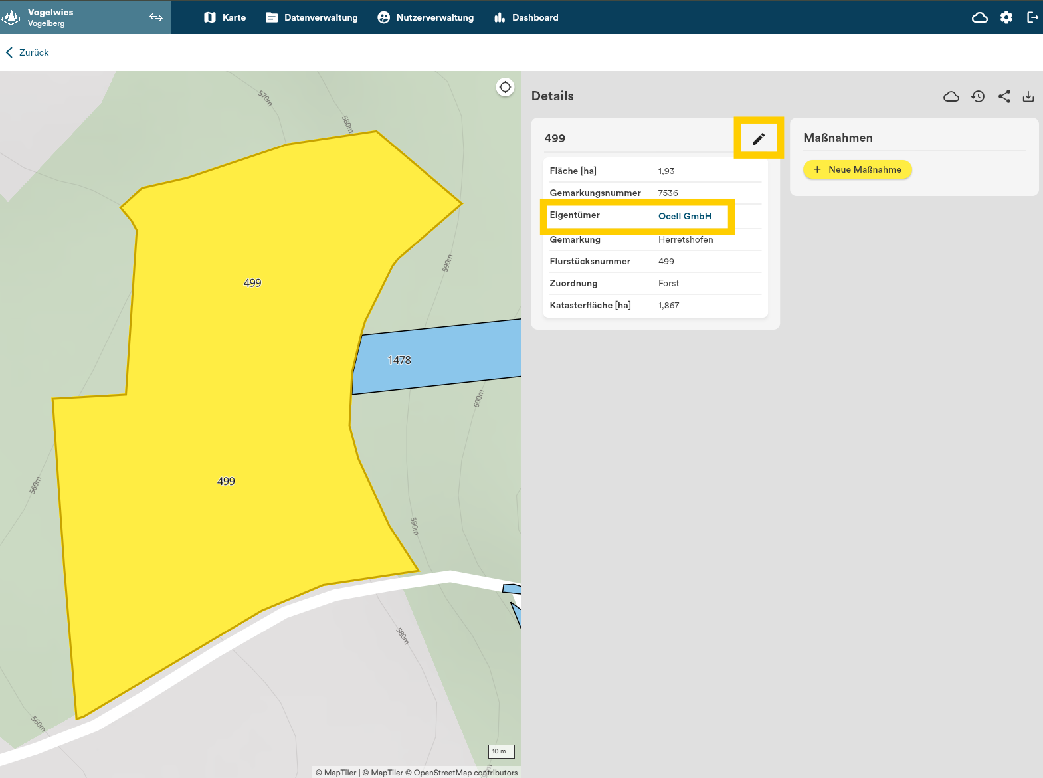Open the Dashboard page

pyautogui.click(x=526, y=17)
